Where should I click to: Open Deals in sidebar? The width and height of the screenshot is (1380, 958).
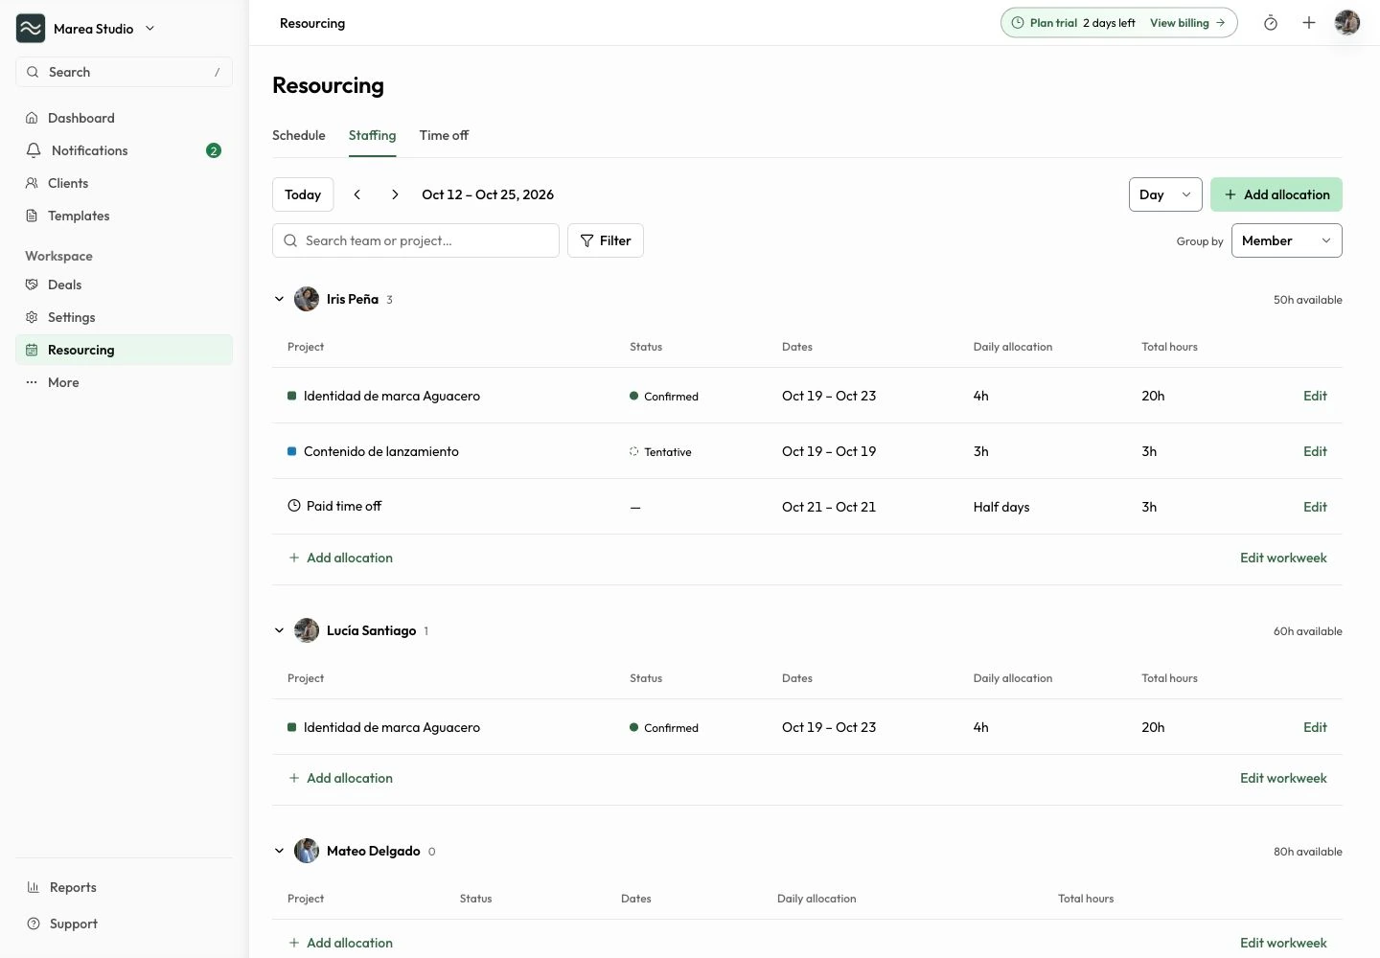[124, 285]
